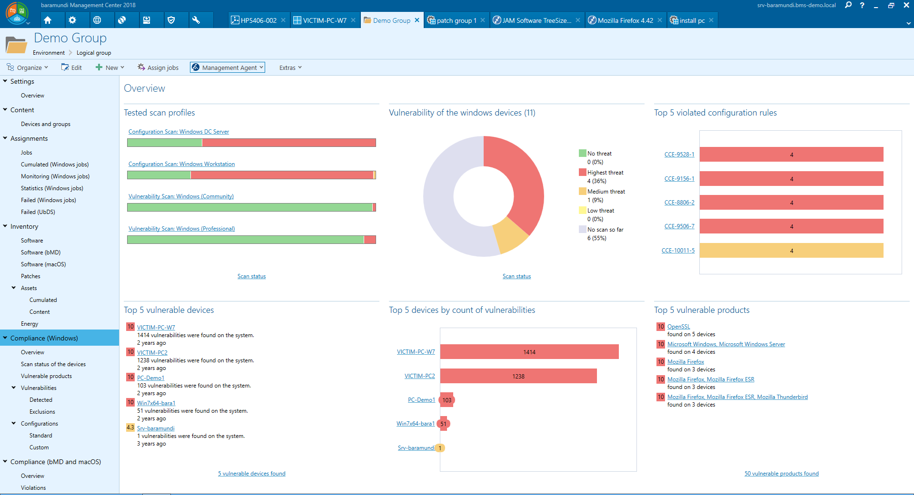Open 50 vulnerable products found link
The height and width of the screenshot is (495, 914).
point(782,474)
